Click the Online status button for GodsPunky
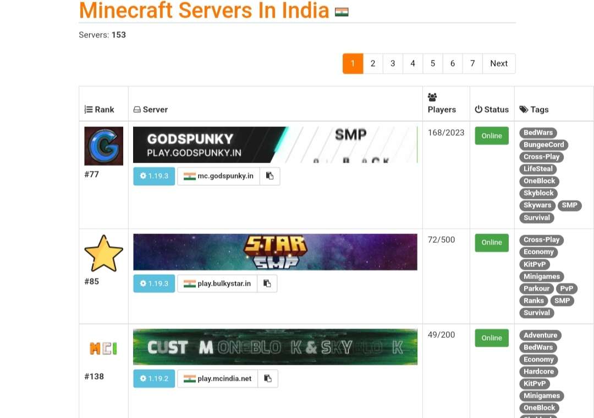The height and width of the screenshot is (418, 594). pyautogui.click(x=492, y=136)
